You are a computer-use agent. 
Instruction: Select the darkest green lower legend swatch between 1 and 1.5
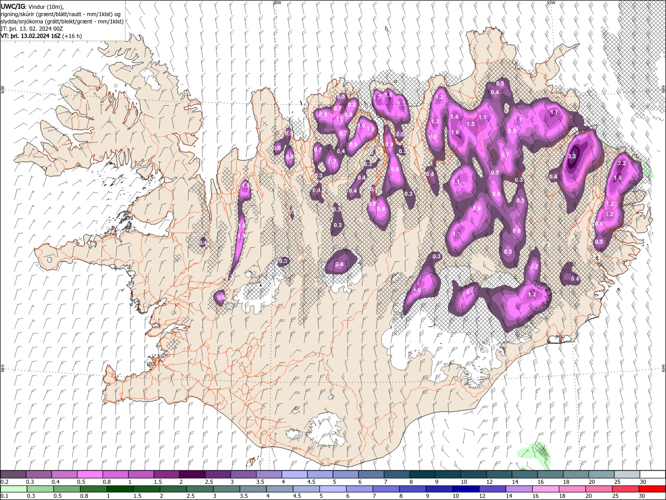click(x=120, y=489)
